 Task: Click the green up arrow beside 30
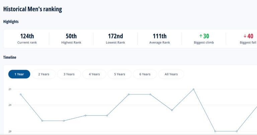(201, 36)
